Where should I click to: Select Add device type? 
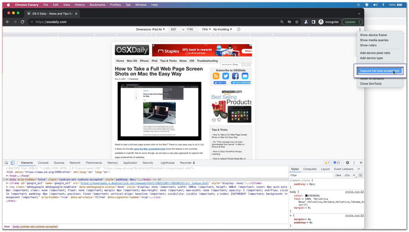coord(372,58)
